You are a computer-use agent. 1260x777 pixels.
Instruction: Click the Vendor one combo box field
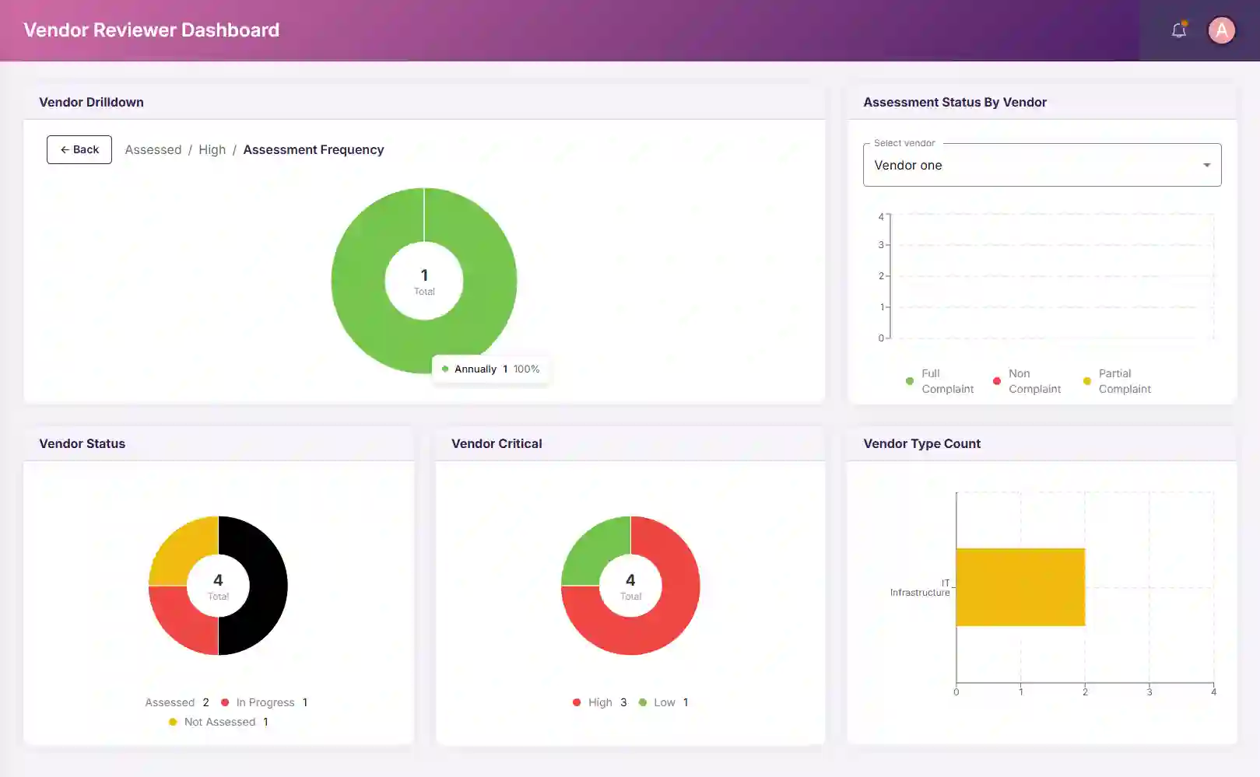point(1027,165)
